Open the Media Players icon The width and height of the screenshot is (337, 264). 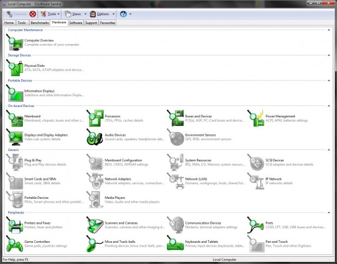[x=95, y=200]
